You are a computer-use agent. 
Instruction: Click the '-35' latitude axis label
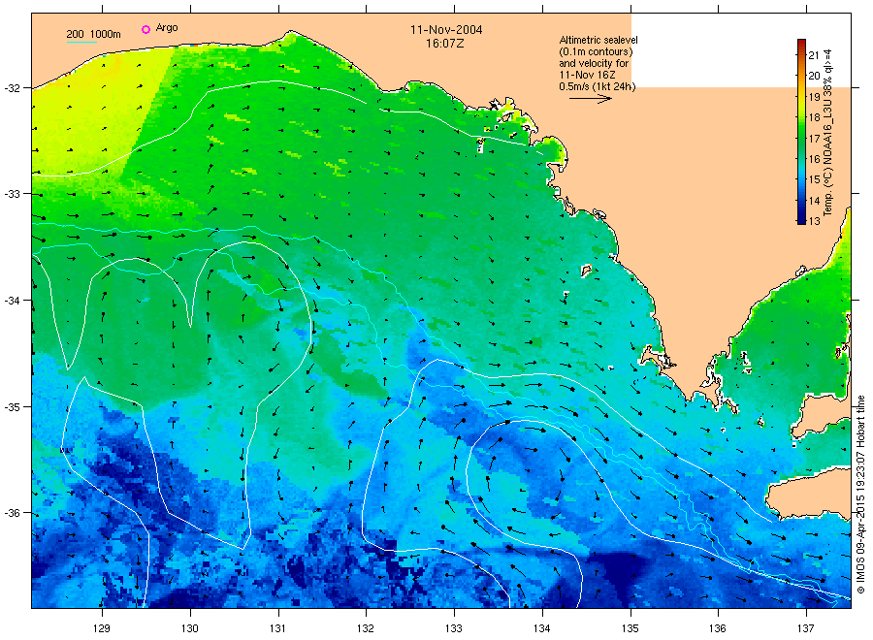click(12, 407)
